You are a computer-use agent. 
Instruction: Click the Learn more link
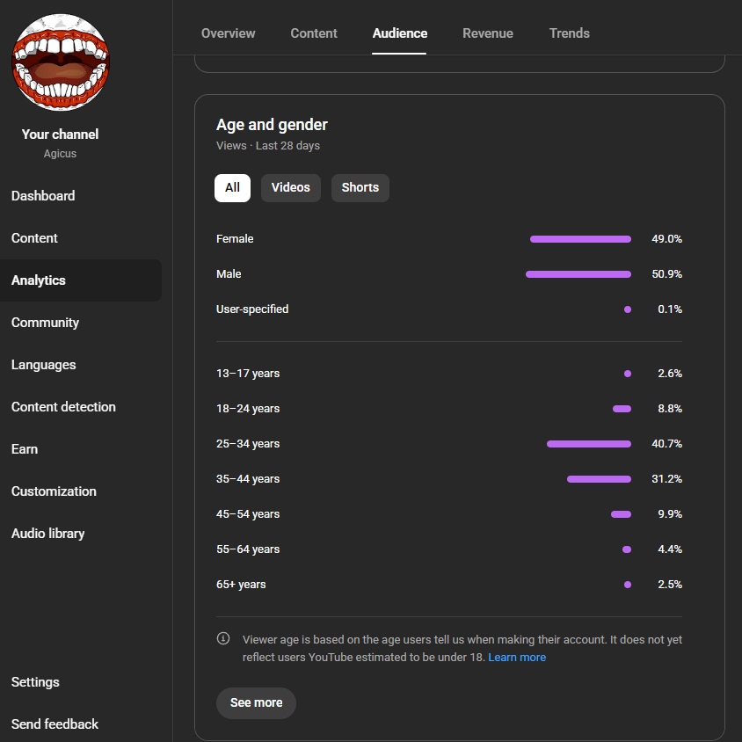point(517,658)
